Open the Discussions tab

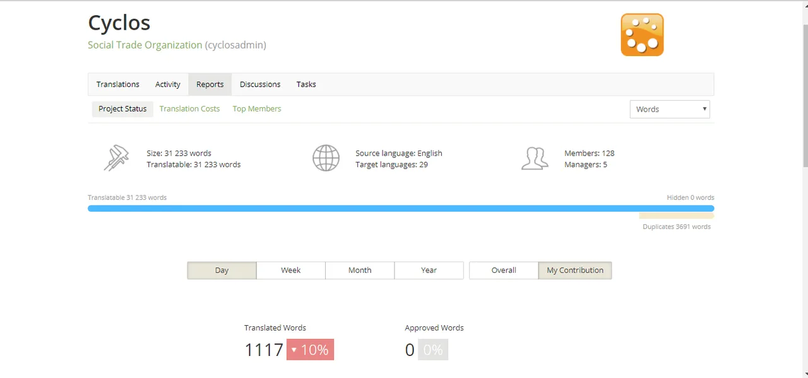click(x=260, y=84)
